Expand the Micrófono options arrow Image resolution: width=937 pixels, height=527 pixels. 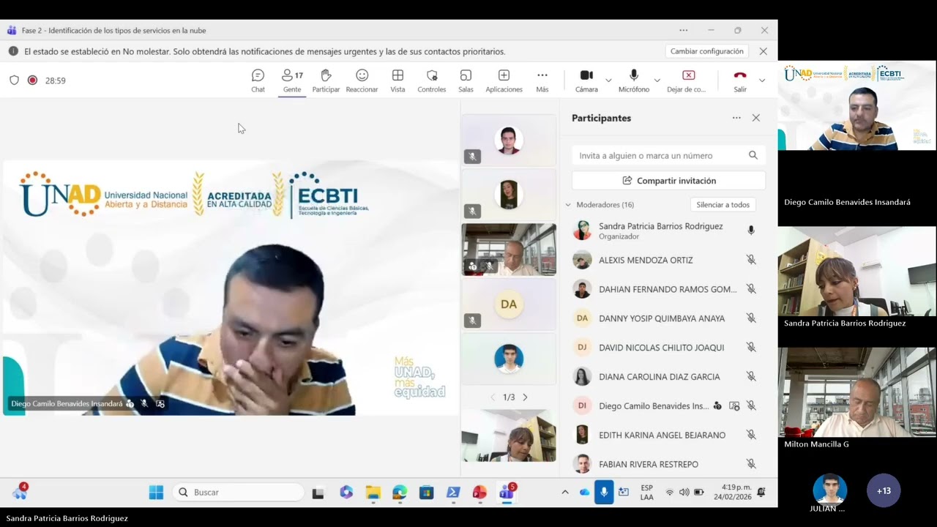pyautogui.click(x=657, y=81)
